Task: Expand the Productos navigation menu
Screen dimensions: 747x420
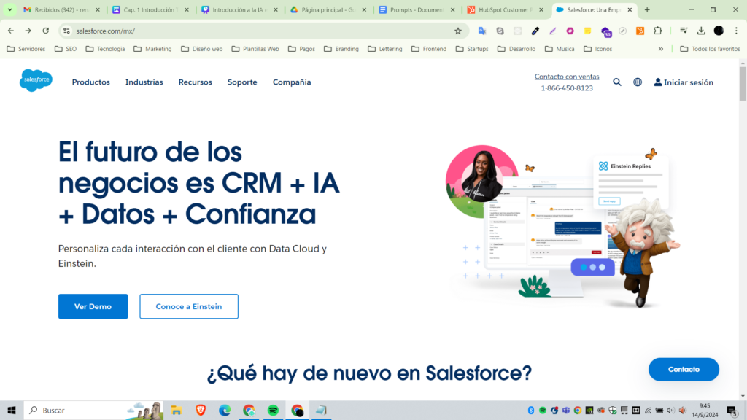Action: click(90, 82)
